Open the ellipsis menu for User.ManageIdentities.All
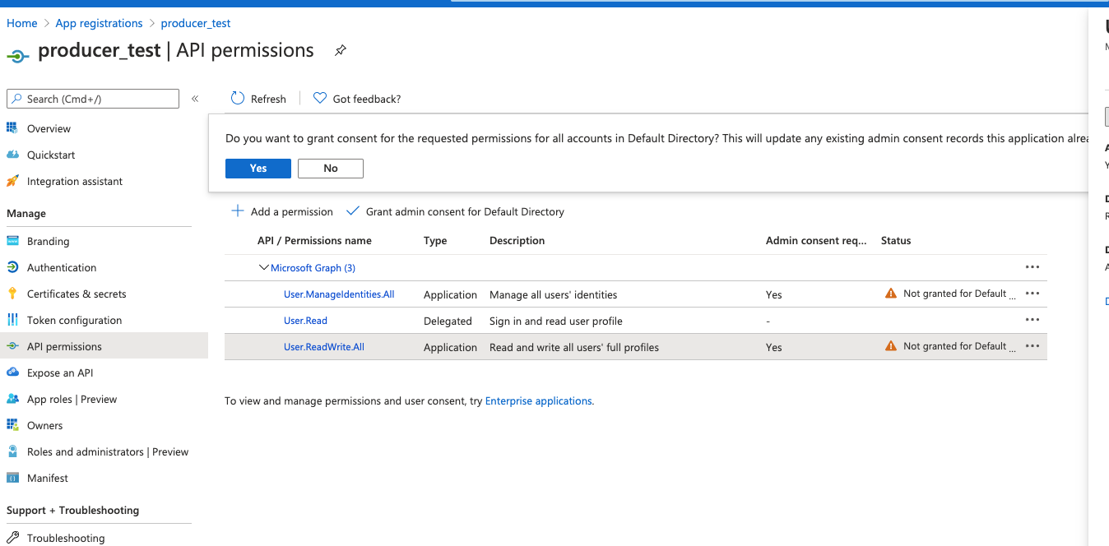1109x546 pixels. click(x=1032, y=294)
